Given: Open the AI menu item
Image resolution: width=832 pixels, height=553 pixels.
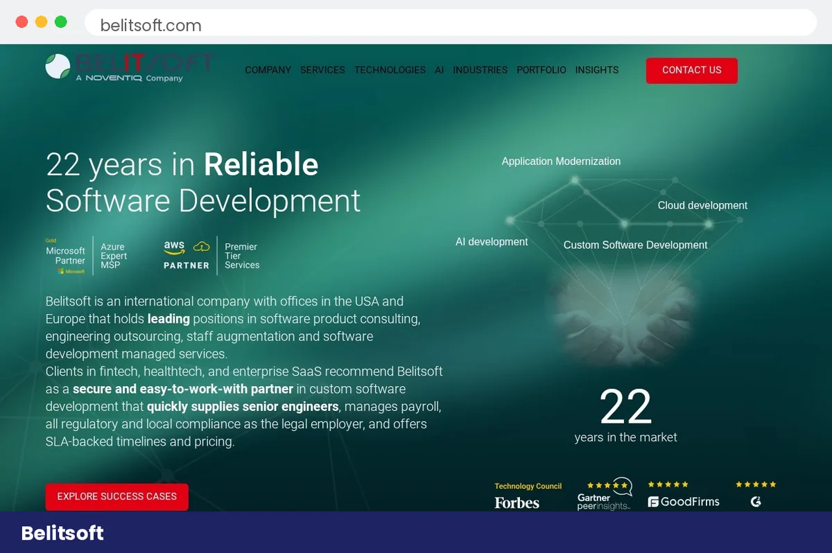Looking at the screenshot, I should tap(439, 70).
